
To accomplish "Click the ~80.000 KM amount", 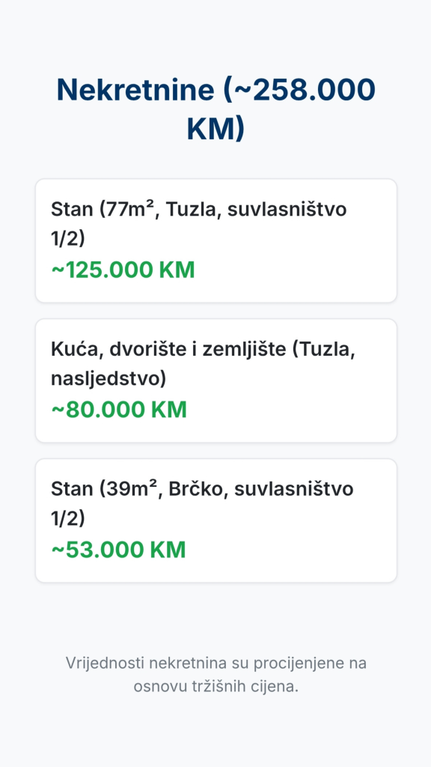I will tap(119, 410).
